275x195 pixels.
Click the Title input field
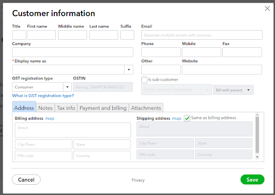19,35
